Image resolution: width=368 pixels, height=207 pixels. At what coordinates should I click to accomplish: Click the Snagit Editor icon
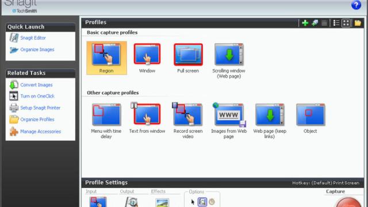tap(14, 37)
